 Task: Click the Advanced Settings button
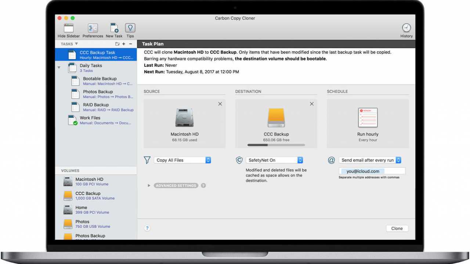pos(176,186)
